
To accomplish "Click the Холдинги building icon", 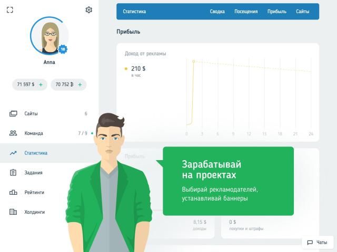I will (x=13, y=212).
